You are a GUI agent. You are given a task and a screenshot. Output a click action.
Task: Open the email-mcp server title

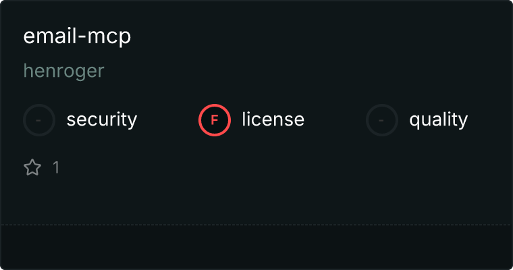(77, 36)
